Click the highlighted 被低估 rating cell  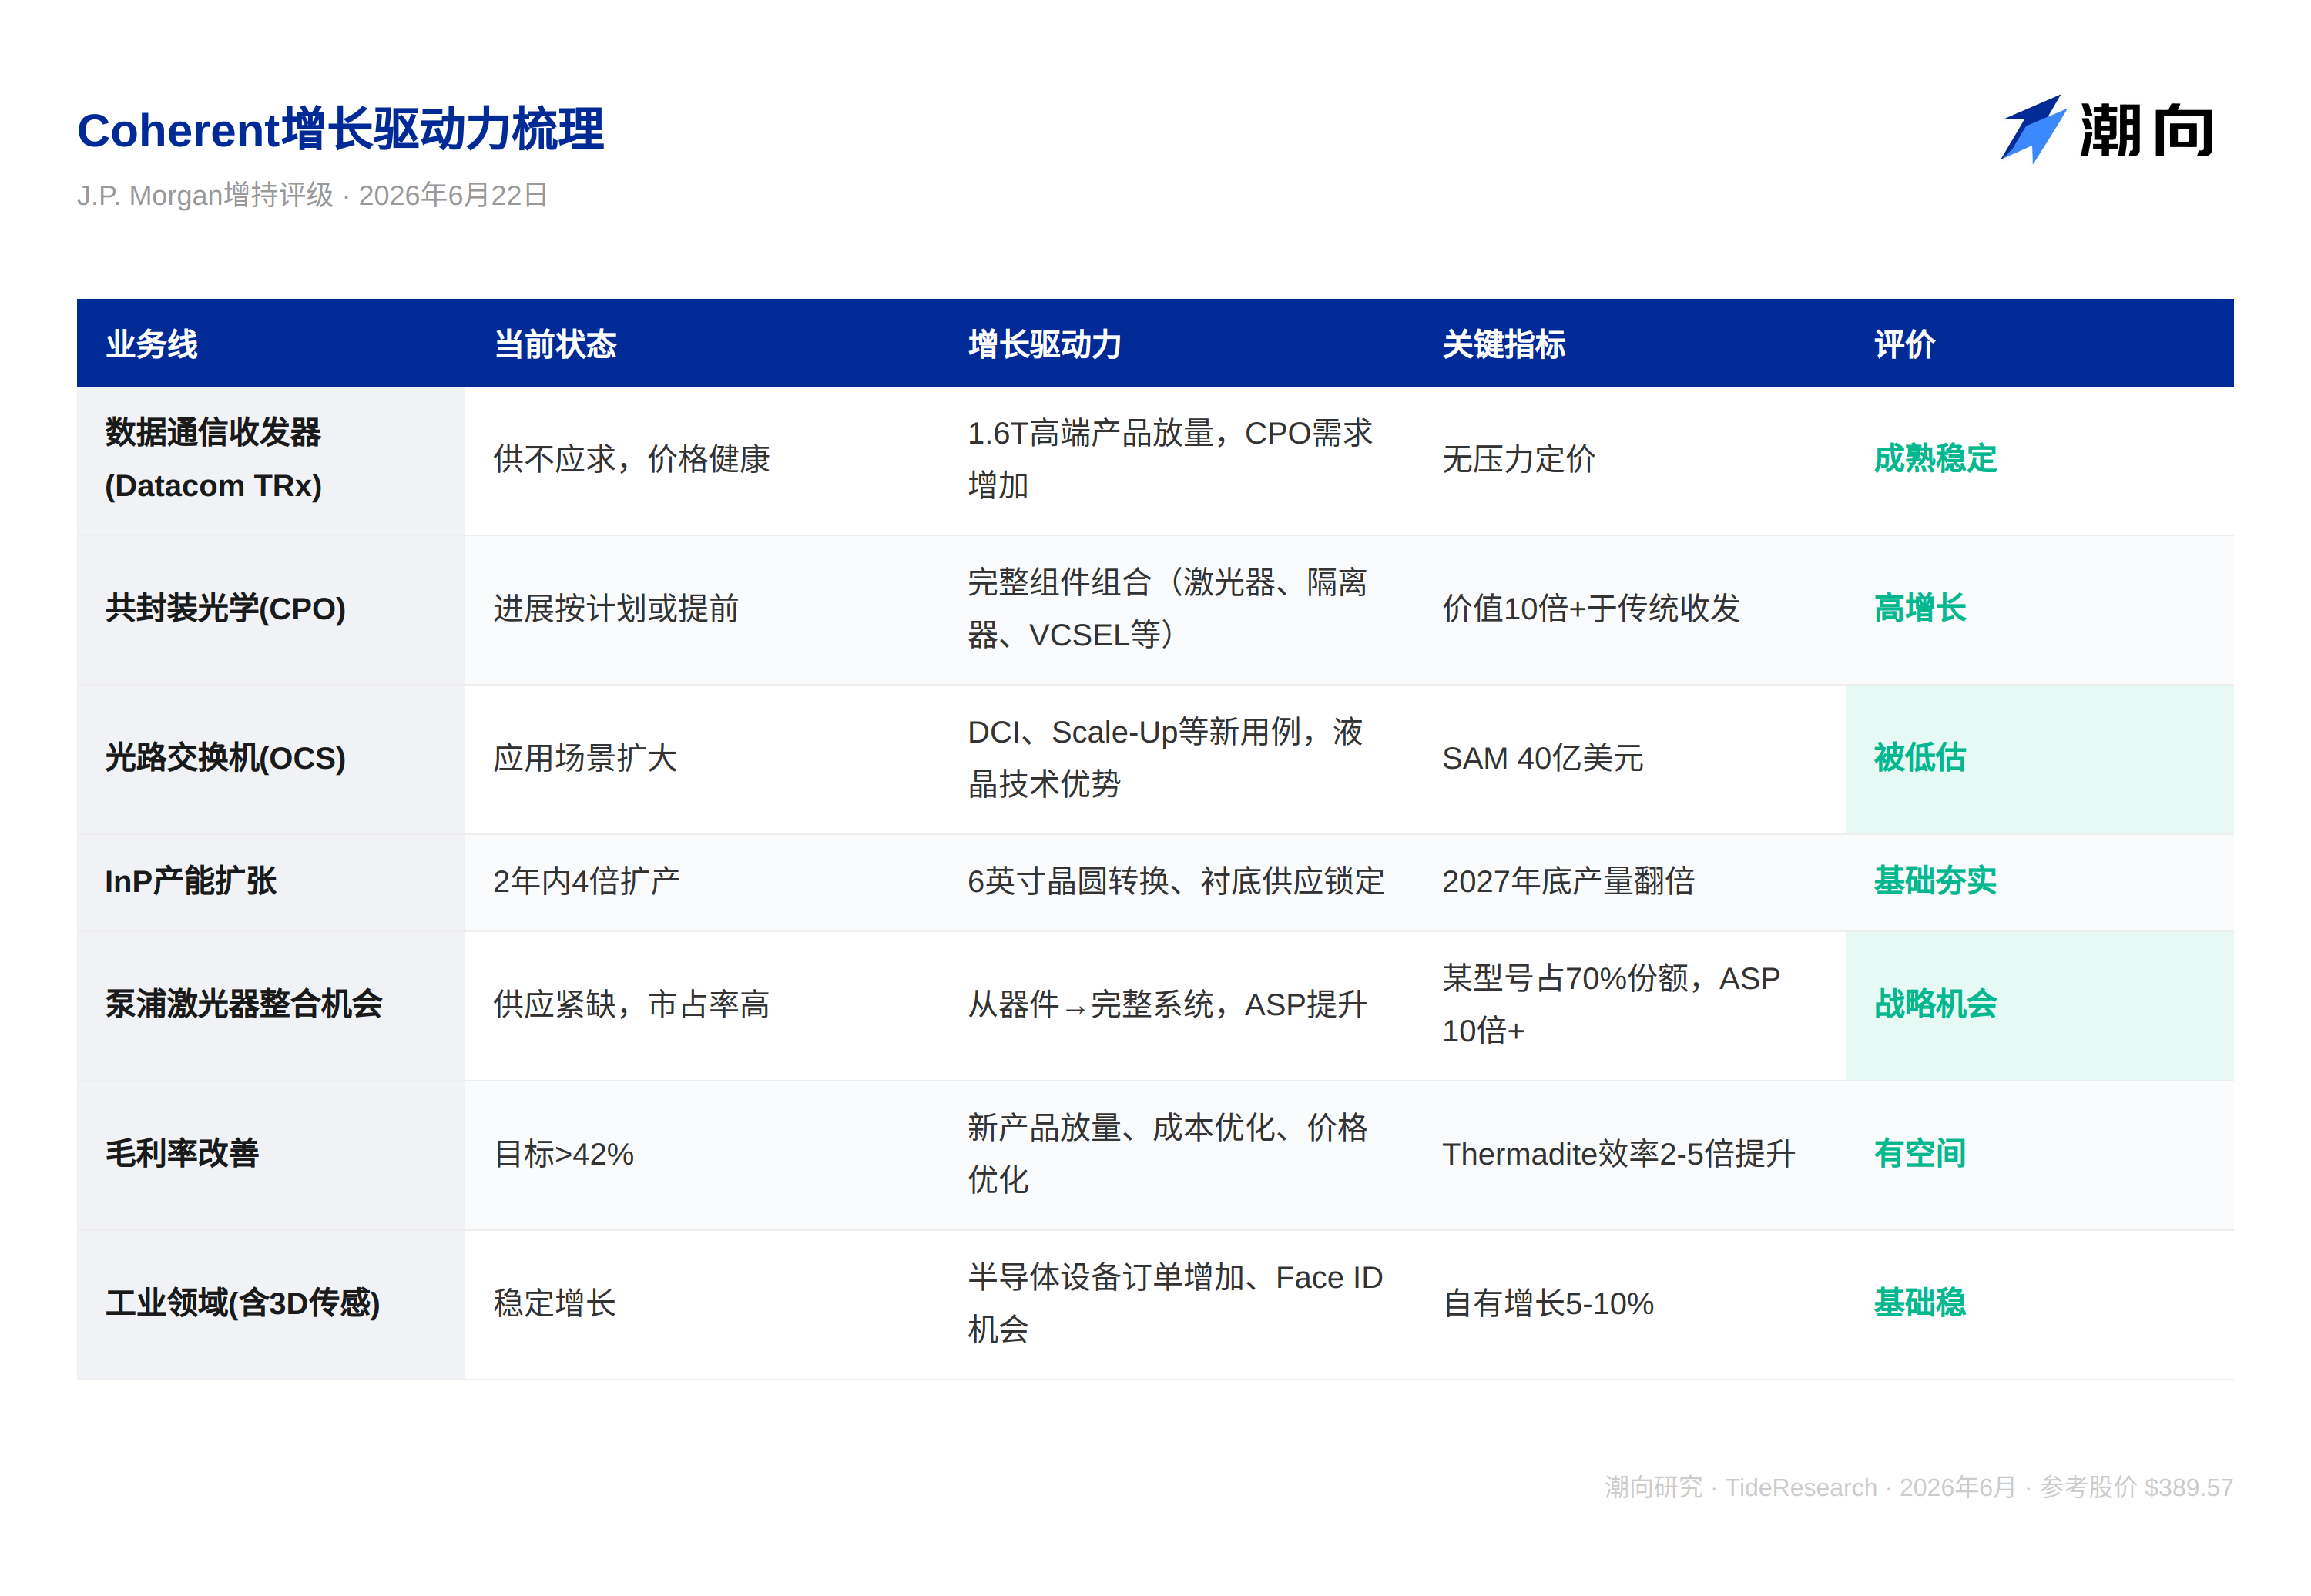pyautogui.click(x=2038, y=759)
